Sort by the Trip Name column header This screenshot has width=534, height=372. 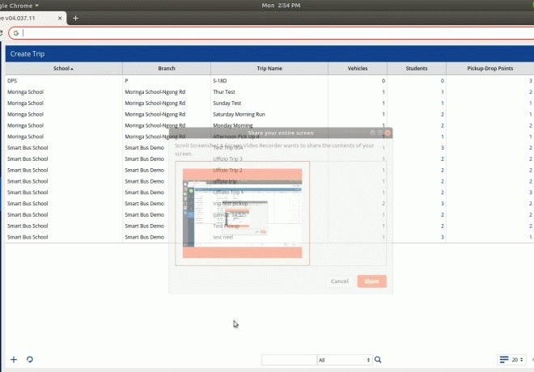(x=269, y=69)
